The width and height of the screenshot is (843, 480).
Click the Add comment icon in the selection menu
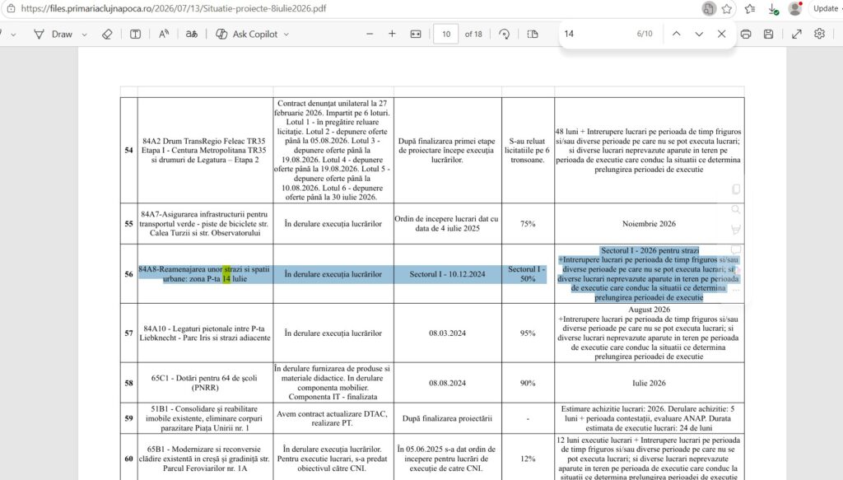click(736, 250)
